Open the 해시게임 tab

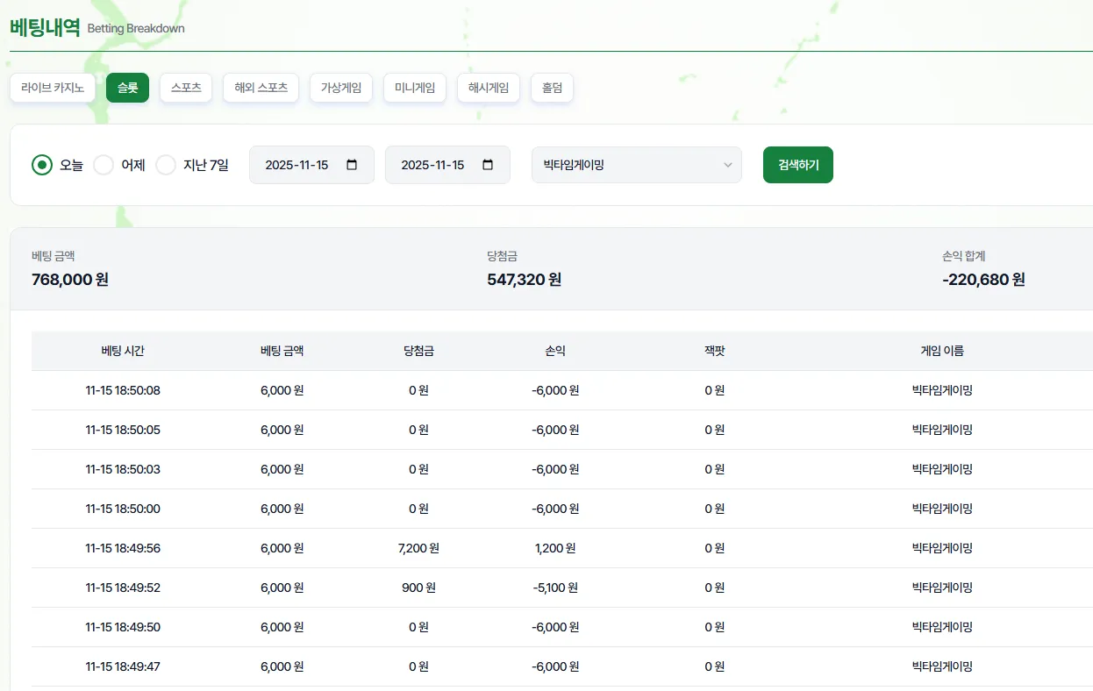(x=489, y=88)
